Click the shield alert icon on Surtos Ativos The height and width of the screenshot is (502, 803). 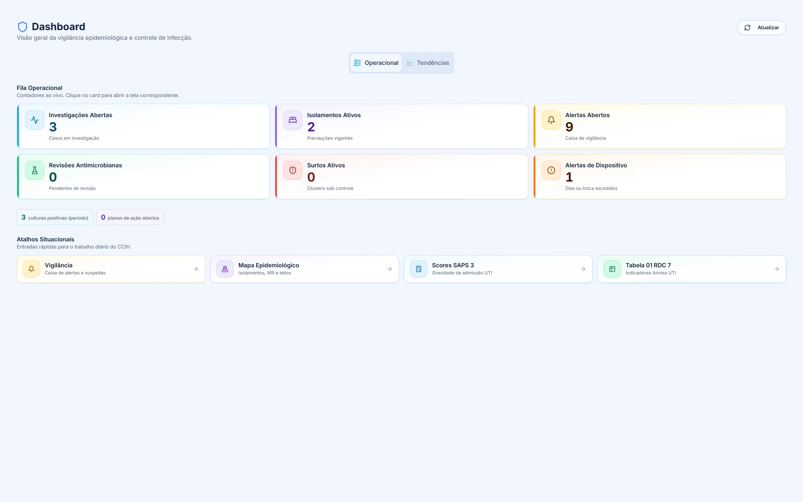[x=293, y=170]
